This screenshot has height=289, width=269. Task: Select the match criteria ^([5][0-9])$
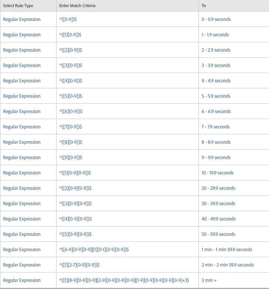[71, 96]
